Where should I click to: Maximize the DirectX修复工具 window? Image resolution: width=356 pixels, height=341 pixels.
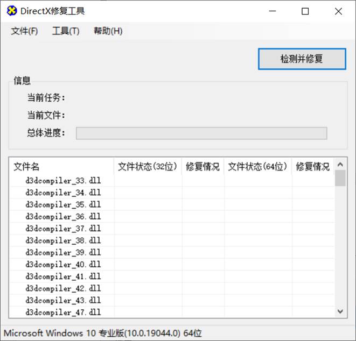(305, 11)
